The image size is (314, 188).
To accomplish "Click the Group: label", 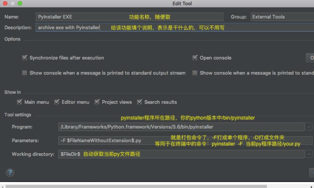I will [239, 17].
